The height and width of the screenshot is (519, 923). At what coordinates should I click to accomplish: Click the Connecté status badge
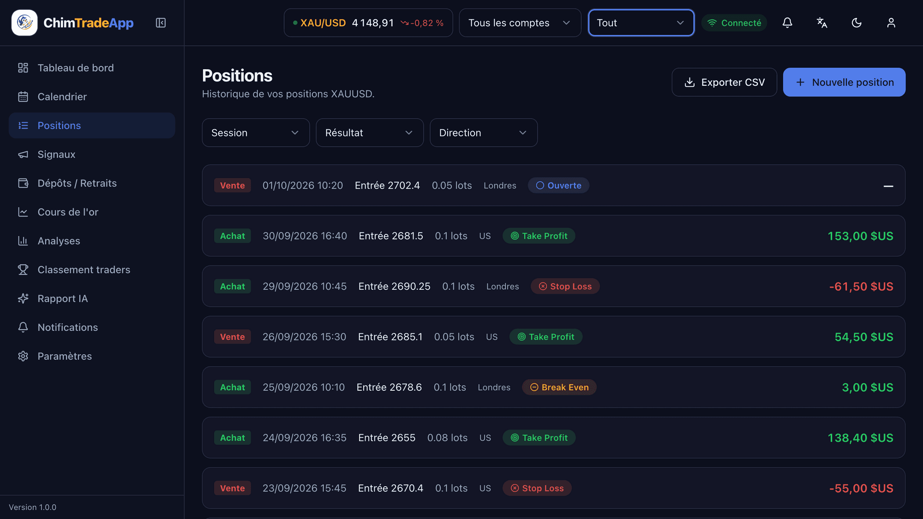coord(734,23)
